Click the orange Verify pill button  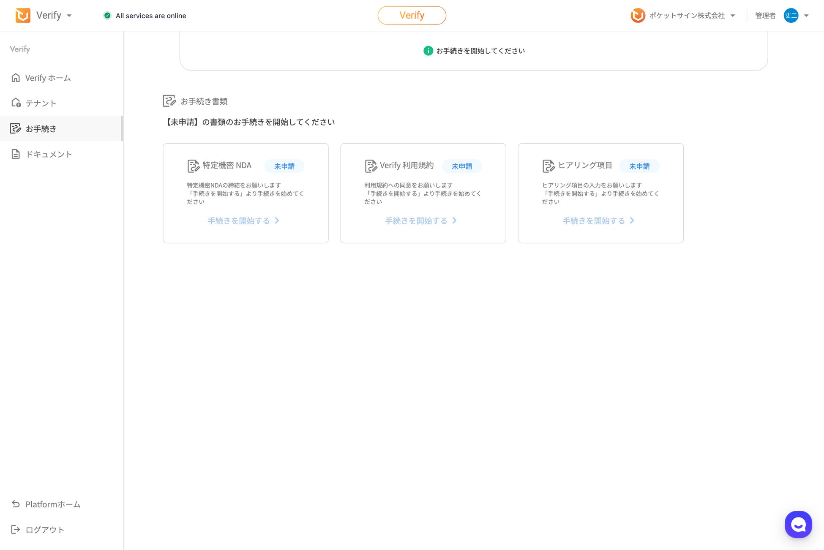[412, 15]
